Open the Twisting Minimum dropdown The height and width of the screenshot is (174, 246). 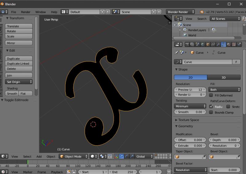pyautogui.click(x=190, y=106)
